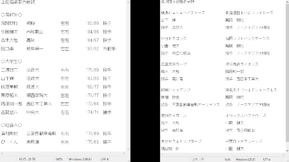This screenshot has height=162, width=289.
Task: Click the right window's UTF-8 encoding indicator
Action: point(267,159)
